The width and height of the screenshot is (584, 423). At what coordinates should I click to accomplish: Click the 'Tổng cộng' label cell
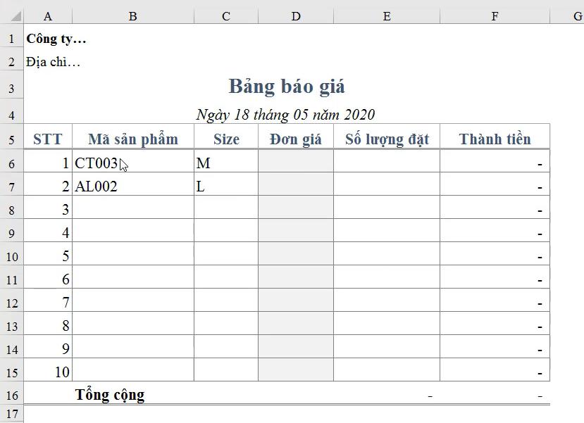point(110,395)
